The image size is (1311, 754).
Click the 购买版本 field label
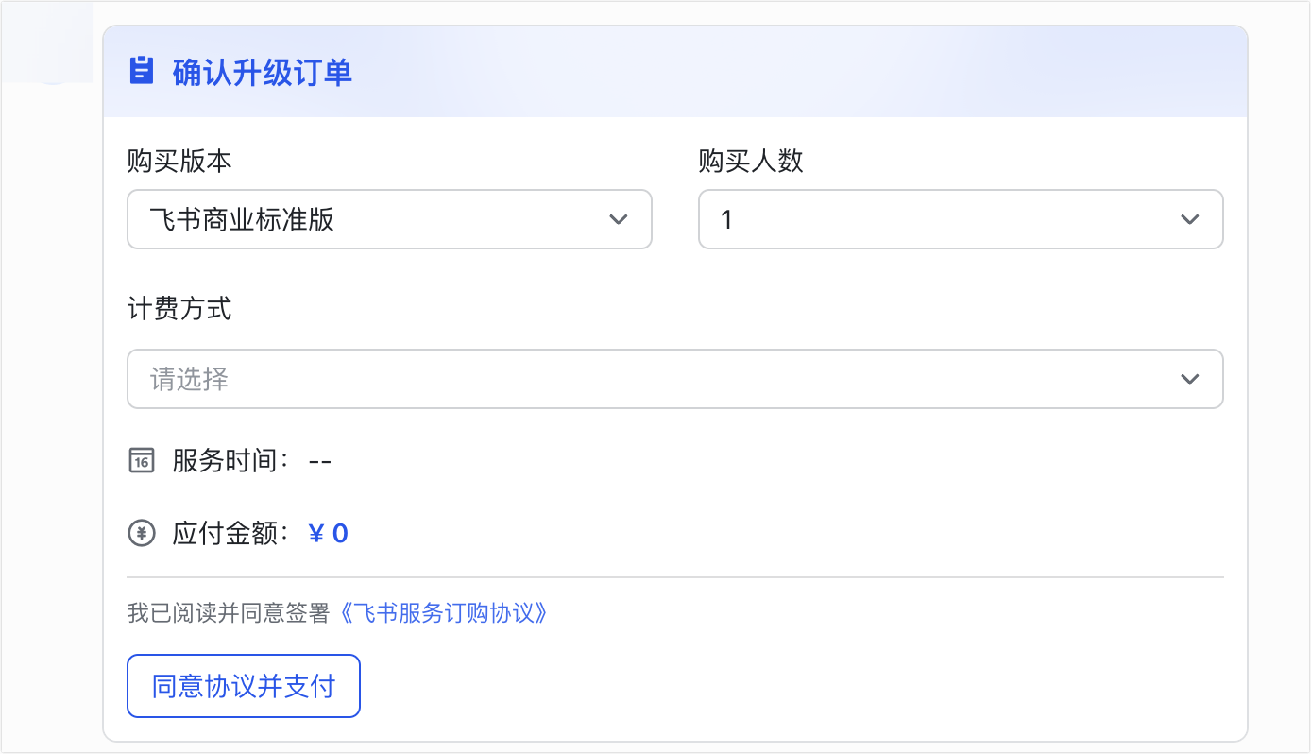(x=179, y=161)
